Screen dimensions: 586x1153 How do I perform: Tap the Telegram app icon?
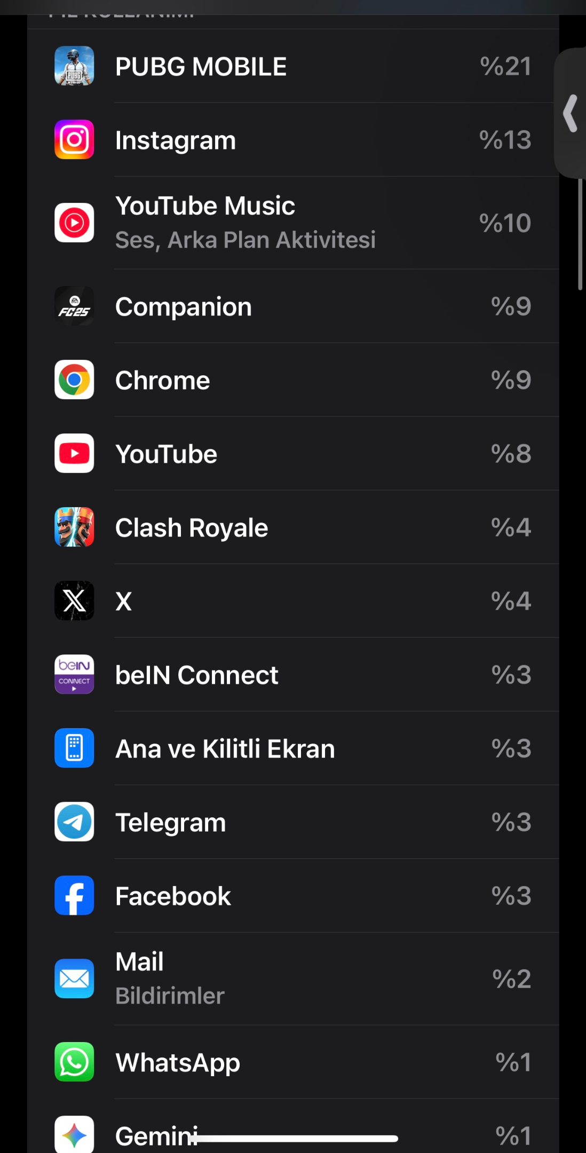click(74, 822)
